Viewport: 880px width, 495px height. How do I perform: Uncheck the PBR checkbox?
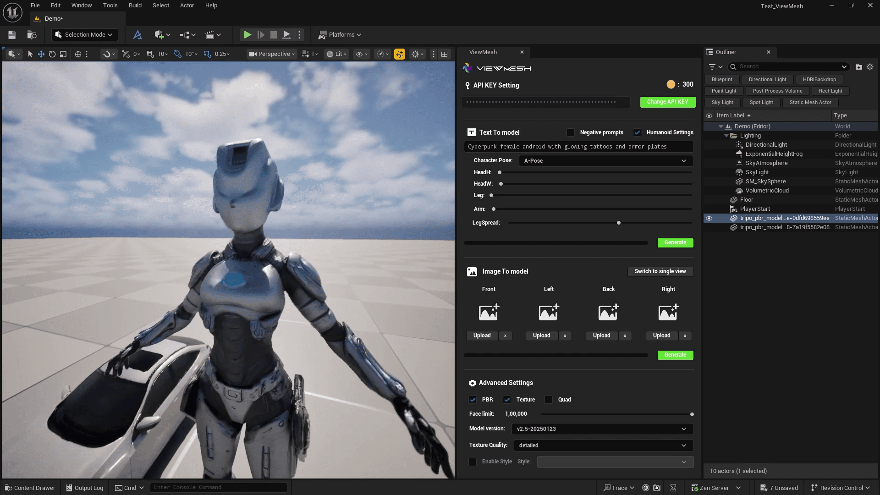click(x=473, y=400)
